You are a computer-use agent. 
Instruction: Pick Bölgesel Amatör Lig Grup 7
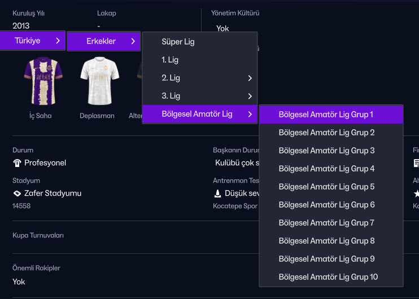coord(326,223)
